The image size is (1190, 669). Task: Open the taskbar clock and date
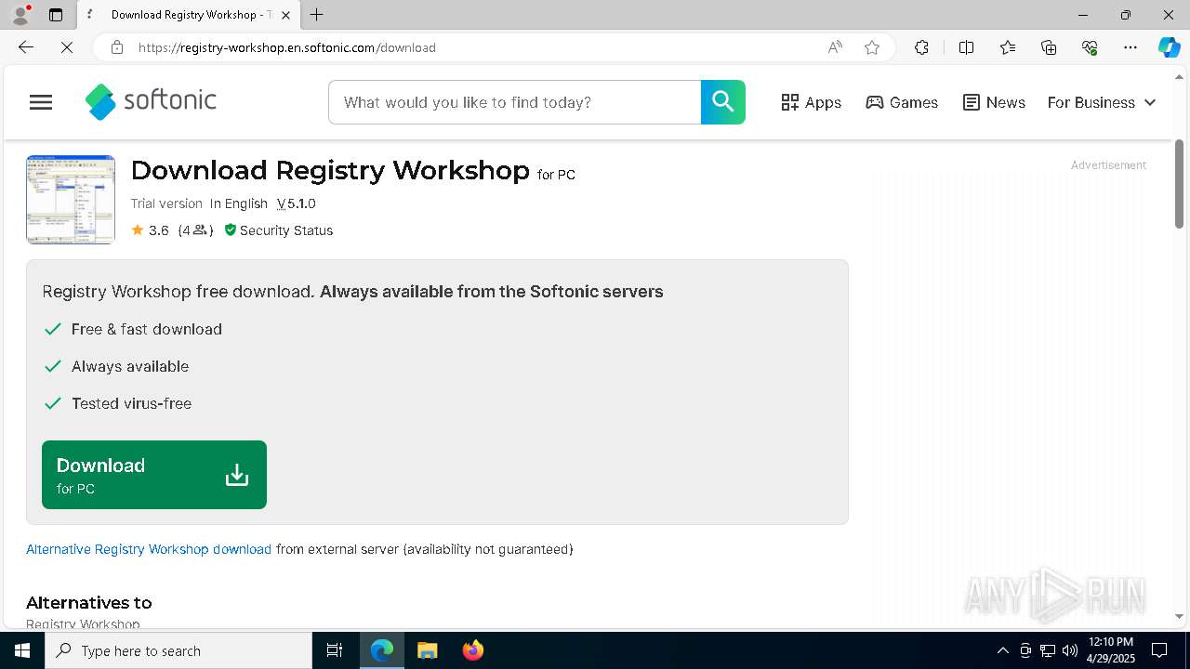click(x=1110, y=650)
